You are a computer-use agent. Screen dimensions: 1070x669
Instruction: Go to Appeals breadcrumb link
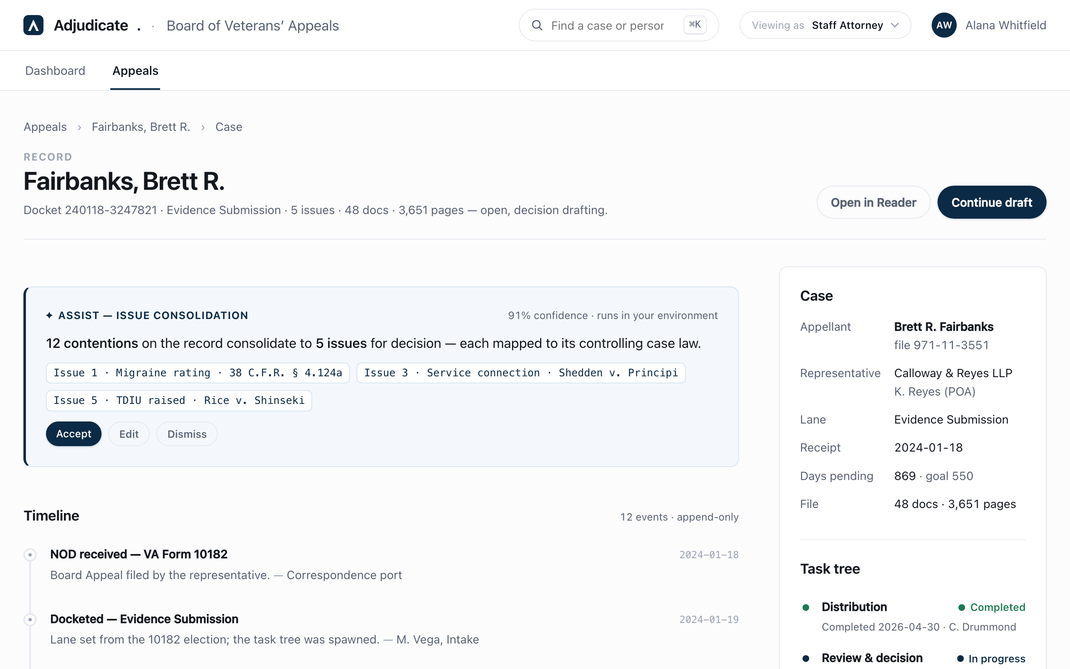45,127
